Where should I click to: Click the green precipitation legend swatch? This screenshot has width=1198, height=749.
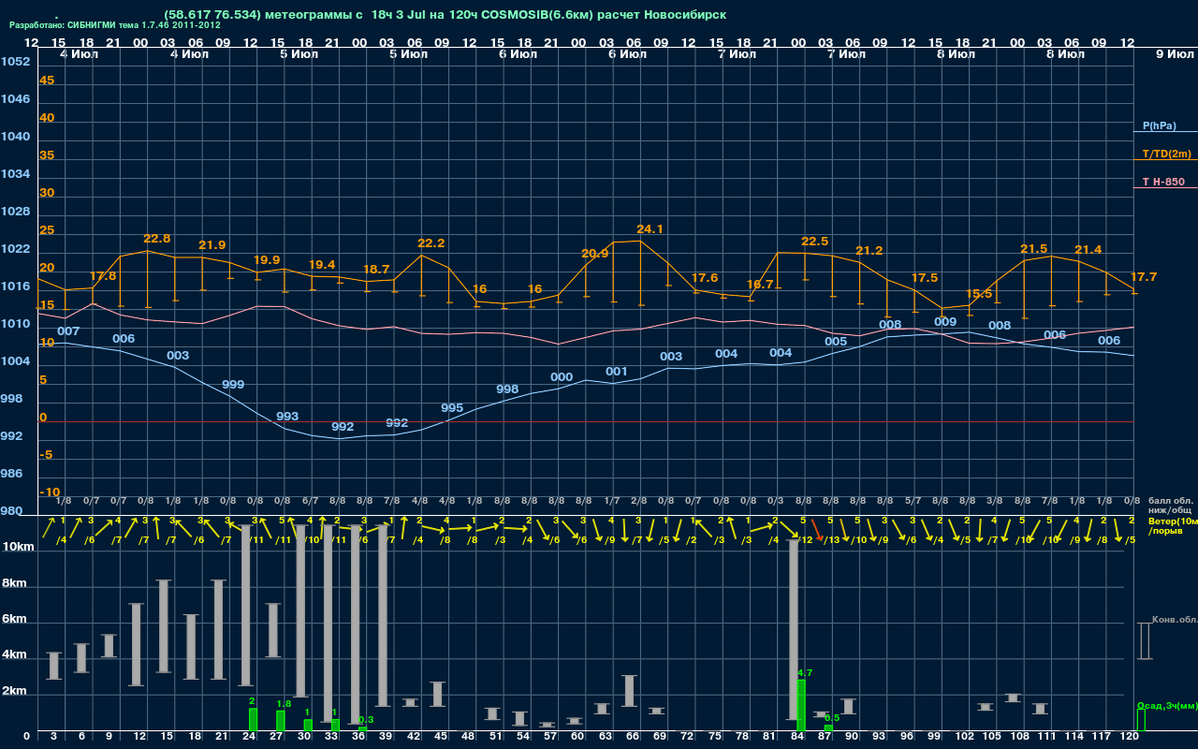[x=1140, y=720]
